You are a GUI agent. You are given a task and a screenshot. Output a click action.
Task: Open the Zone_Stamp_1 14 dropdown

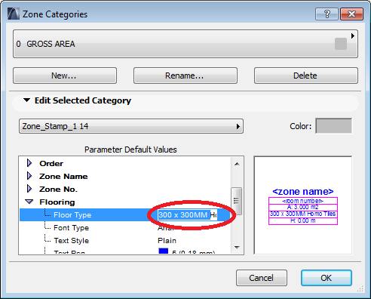point(131,126)
